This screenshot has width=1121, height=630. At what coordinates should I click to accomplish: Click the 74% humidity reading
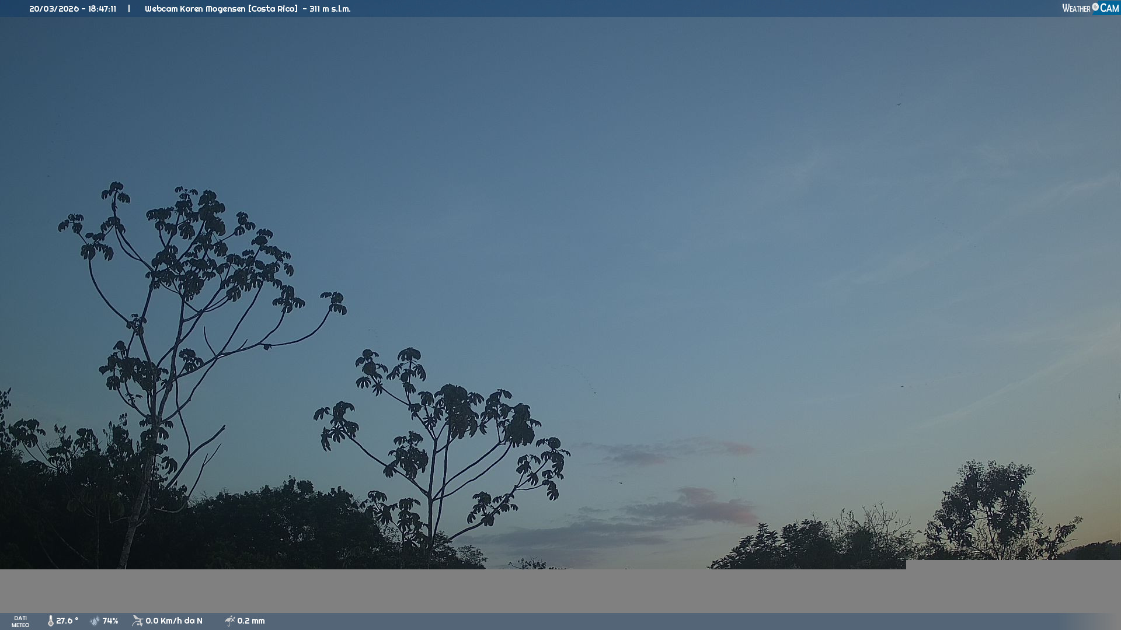pyautogui.click(x=110, y=621)
